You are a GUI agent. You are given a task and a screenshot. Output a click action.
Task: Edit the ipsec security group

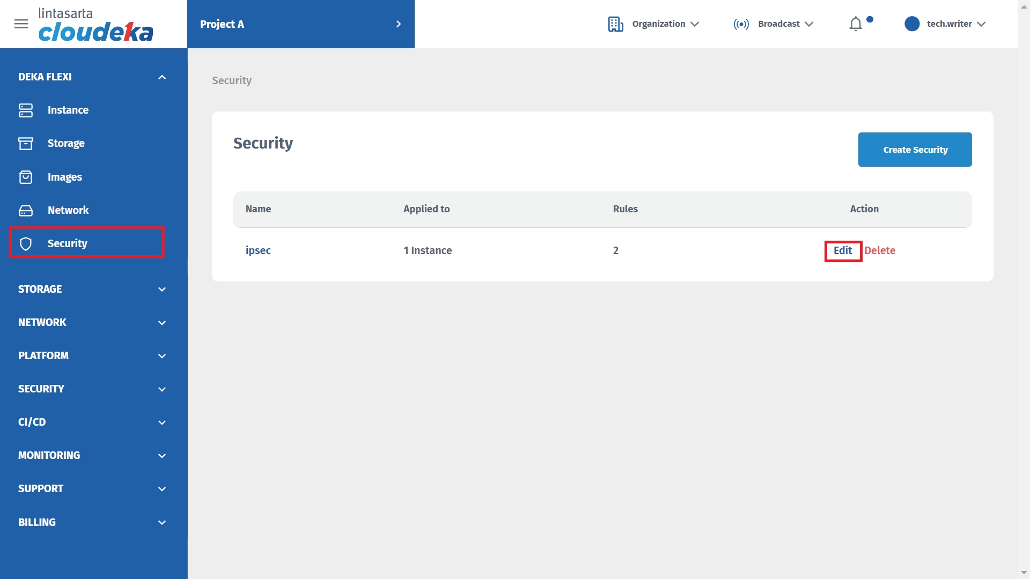click(x=843, y=251)
